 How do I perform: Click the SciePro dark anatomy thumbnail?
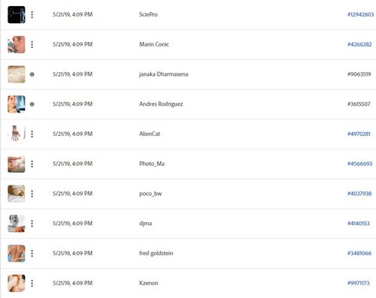tap(17, 15)
